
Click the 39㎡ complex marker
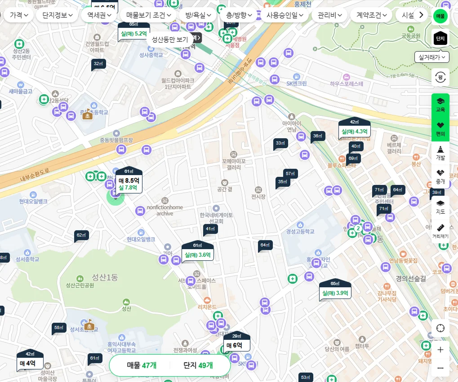(437, 193)
